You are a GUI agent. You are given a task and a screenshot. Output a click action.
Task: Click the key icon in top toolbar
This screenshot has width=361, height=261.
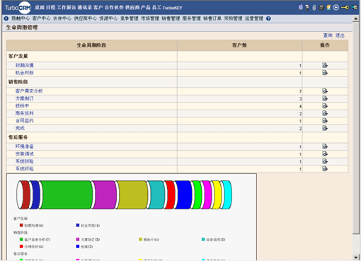click(x=345, y=8)
